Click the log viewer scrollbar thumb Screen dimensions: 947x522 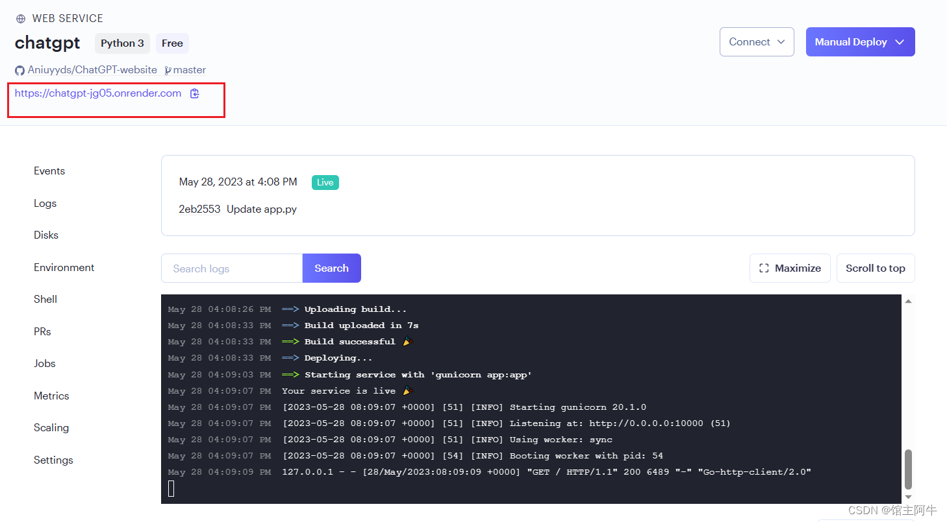[x=908, y=469]
